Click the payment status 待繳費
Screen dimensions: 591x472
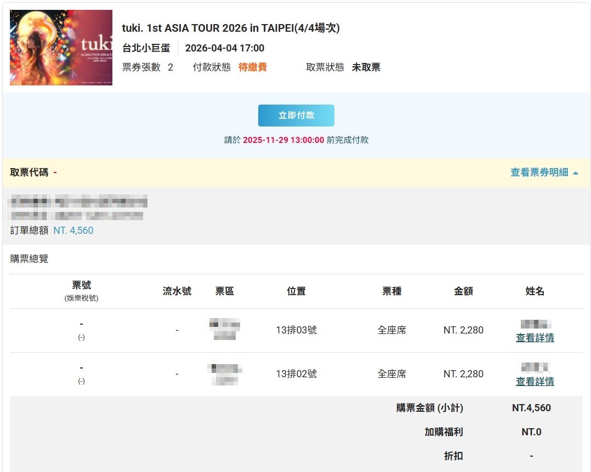click(253, 67)
